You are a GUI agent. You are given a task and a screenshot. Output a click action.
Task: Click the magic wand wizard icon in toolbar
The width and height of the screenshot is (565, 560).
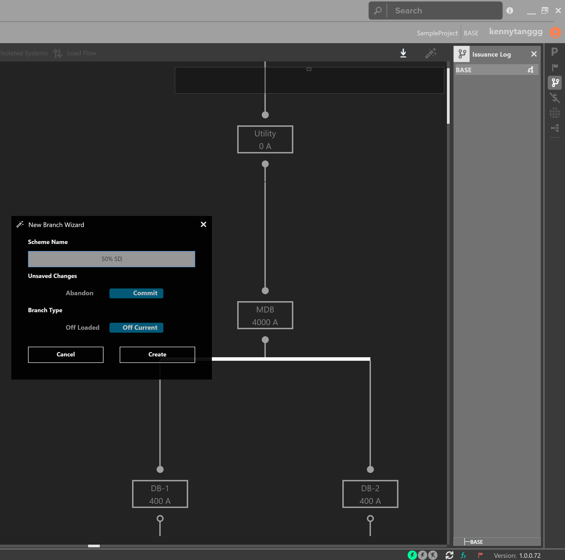tap(430, 53)
